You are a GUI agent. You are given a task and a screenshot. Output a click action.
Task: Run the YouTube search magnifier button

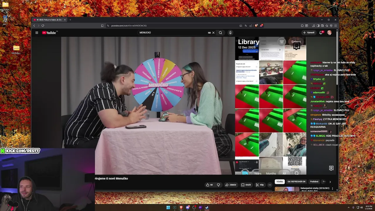[220, 33]
